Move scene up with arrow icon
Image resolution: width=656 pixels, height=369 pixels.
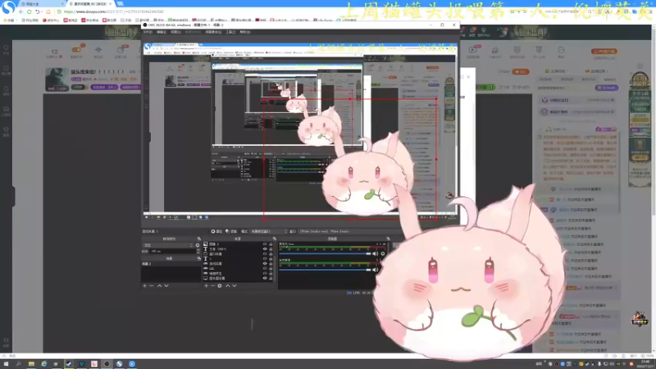[x=159, y=285]
